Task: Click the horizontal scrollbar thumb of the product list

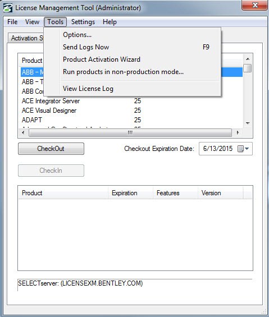Action: [130, 133]
